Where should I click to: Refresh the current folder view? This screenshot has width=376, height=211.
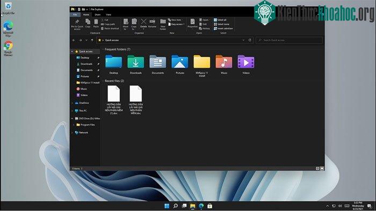(250, 40)
